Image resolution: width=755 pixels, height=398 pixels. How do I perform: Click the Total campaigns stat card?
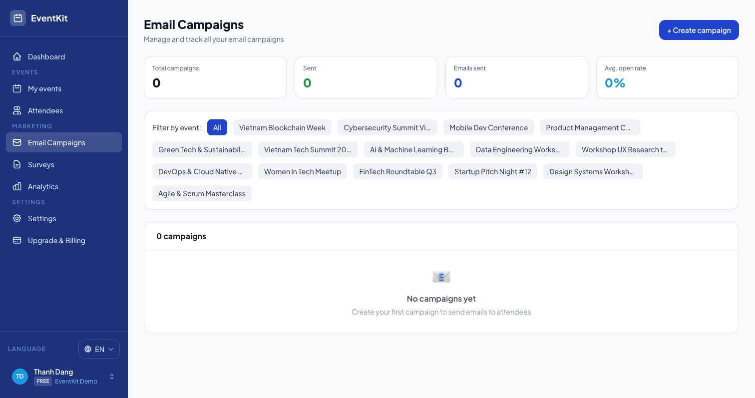point(215,77)
